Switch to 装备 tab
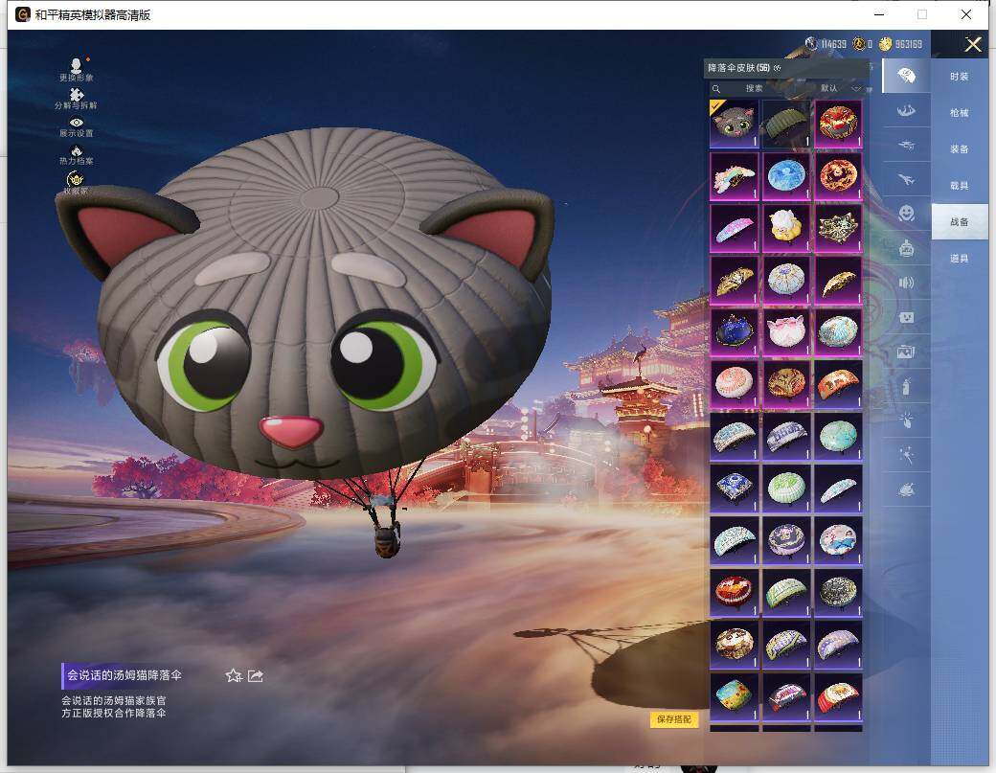This screenshot has width=996, height=773. 960,149
